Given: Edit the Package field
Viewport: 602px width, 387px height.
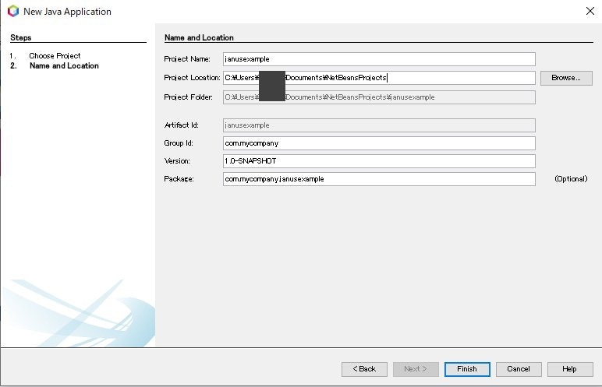Looking at the screenshot, I should click(x=379, y=179).
